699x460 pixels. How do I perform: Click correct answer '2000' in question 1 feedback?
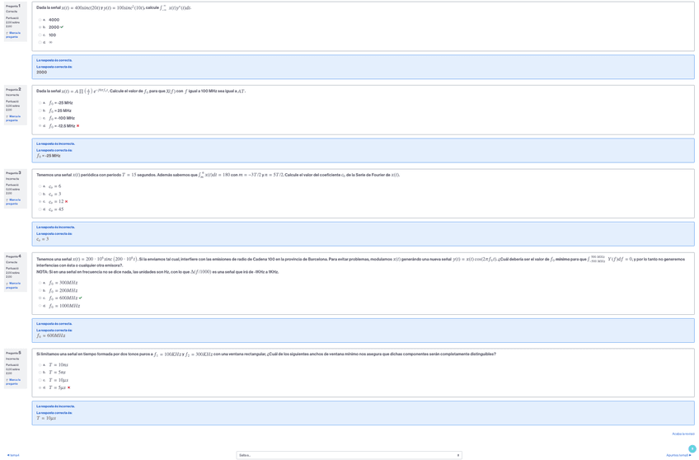tap(41, 73)
